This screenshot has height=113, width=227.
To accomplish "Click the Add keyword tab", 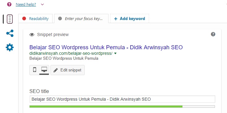I will (130, 18).
